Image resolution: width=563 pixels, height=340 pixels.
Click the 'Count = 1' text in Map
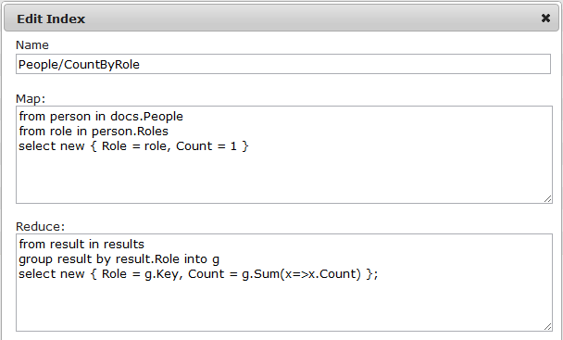tap(206, 146)
